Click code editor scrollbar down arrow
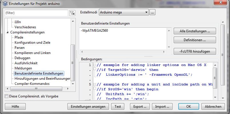Screen dimensions: 230x114 [215, 97]
